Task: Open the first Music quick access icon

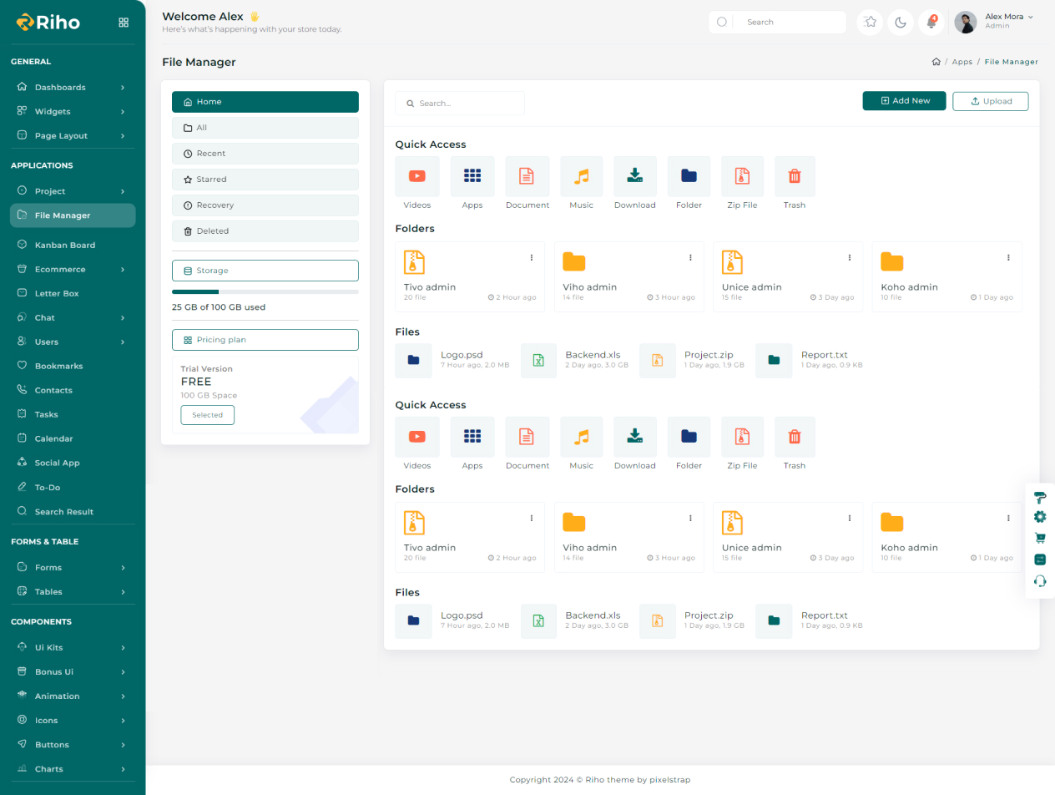Action: point(581,176)
